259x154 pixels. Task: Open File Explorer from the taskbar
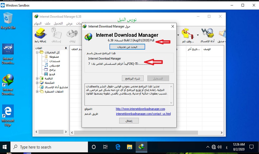pos(129,147)
